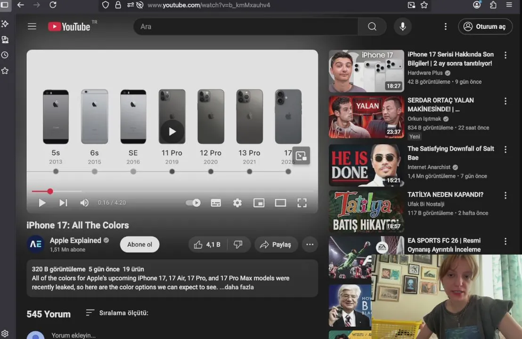Expand the description with ...daha fazla
This screenshot has height=339, width=522.
coord(237,287)
